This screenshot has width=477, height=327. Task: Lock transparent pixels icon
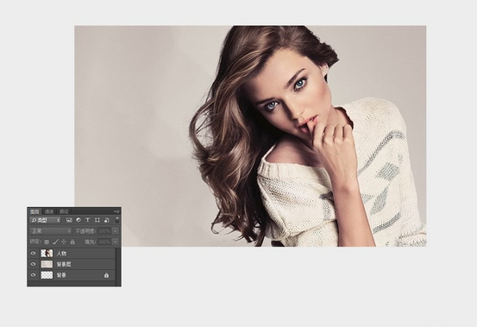[x=47, y=242]
